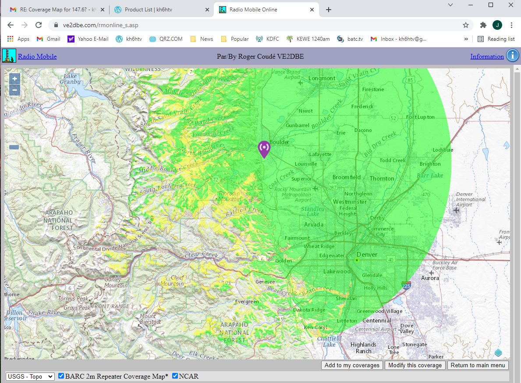Open the Radio Mobile logo icon

tap(9, 56)
